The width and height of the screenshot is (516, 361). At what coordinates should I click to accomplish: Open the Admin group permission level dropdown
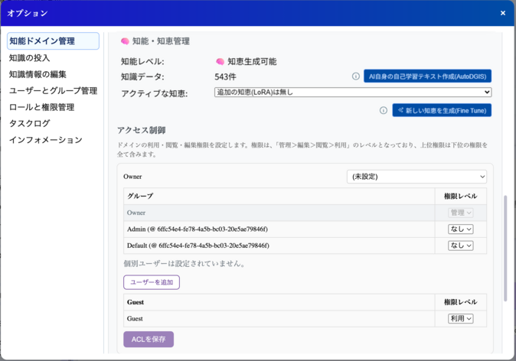(x=461, y=229)
